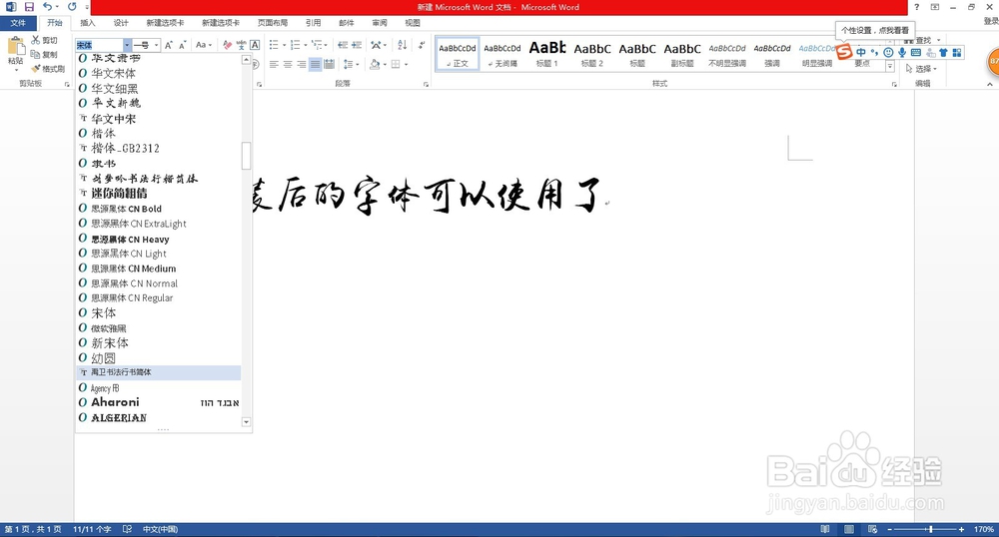The image size is (999, 537).
Task: Open Sogou emoji smiley panel
Action: pos(888,52)
